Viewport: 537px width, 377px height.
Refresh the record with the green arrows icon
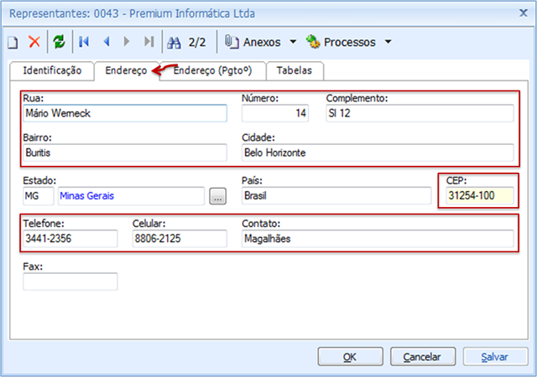(59, 42)
